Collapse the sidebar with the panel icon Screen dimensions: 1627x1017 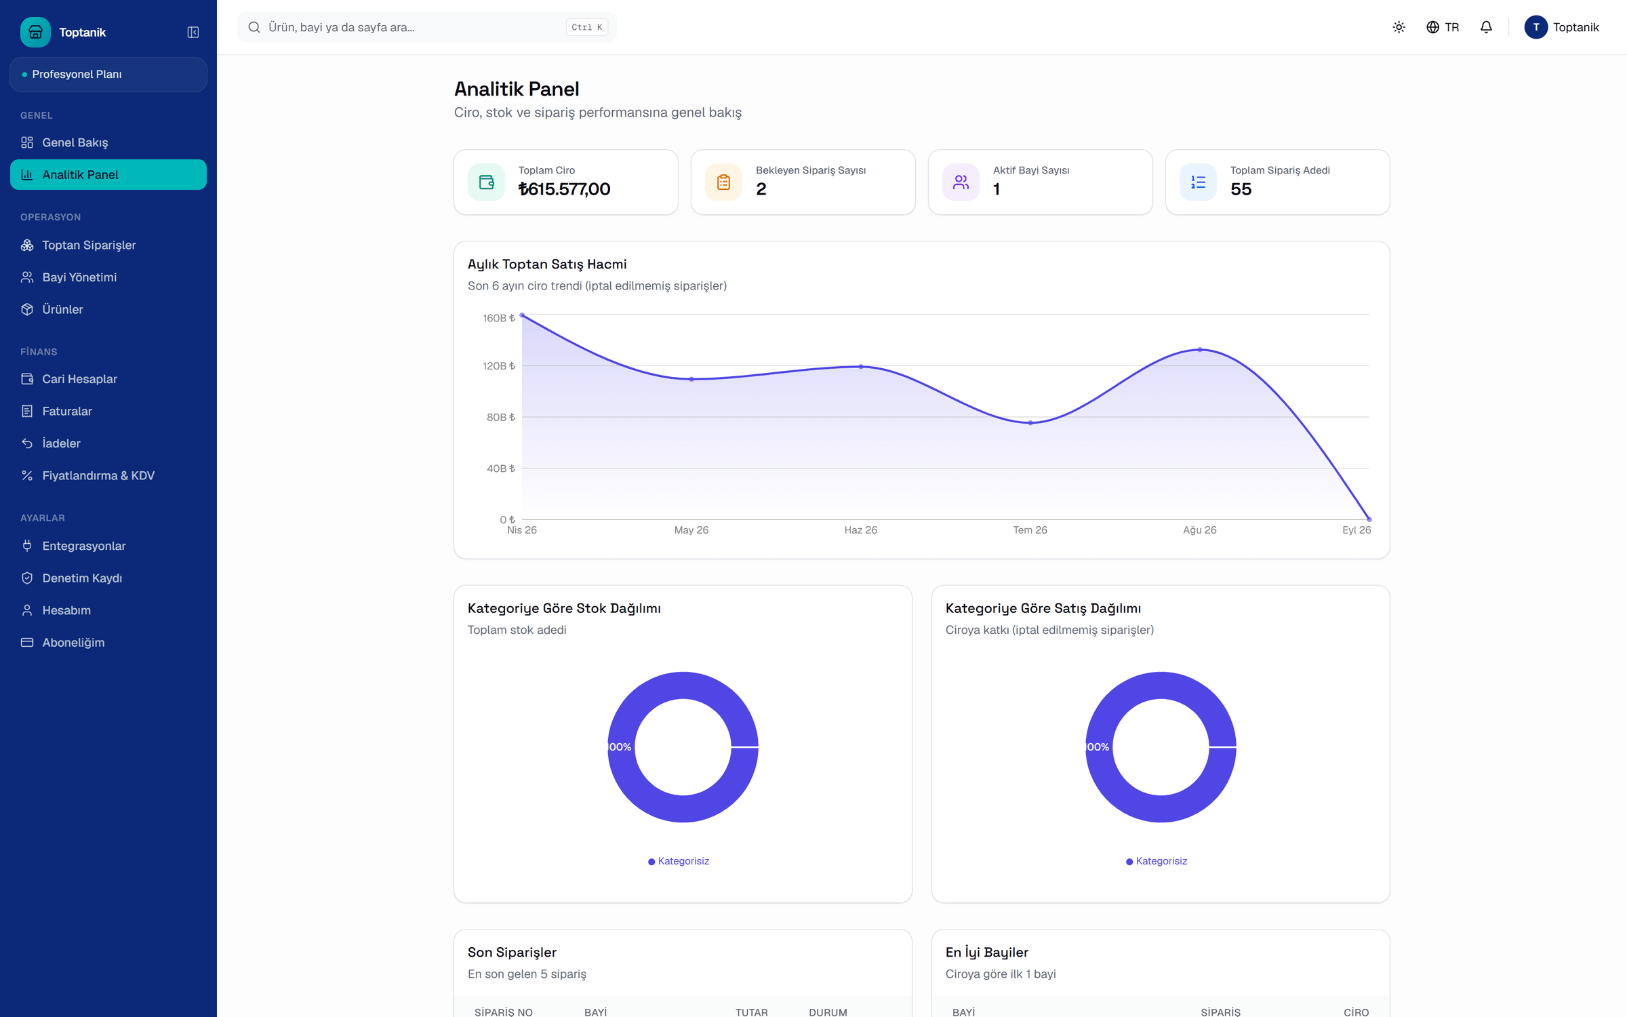click(x=193, y=32)
